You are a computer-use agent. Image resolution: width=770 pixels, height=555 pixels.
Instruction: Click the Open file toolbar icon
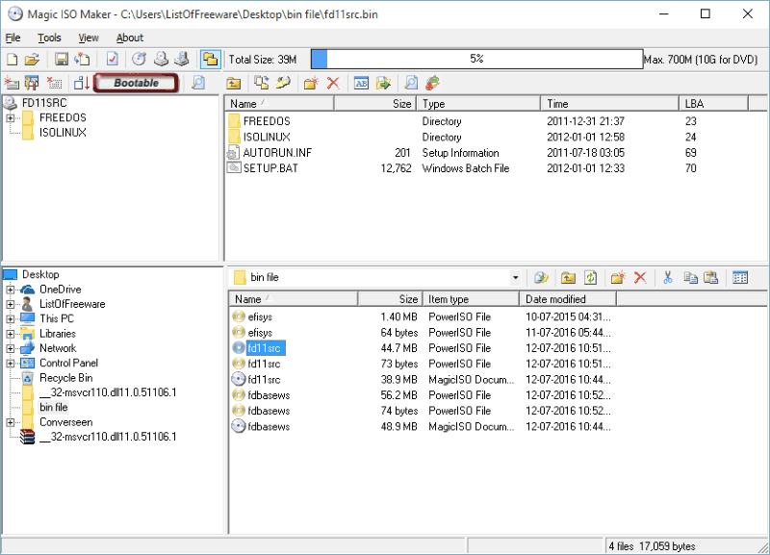point(32,60)
